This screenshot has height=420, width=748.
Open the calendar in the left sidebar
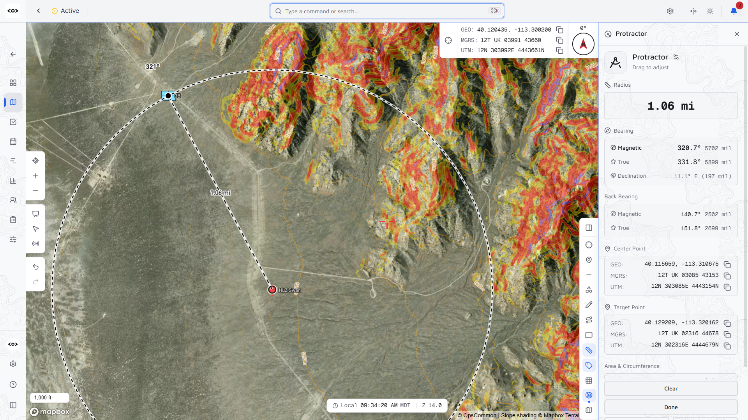tap(13, 141)
